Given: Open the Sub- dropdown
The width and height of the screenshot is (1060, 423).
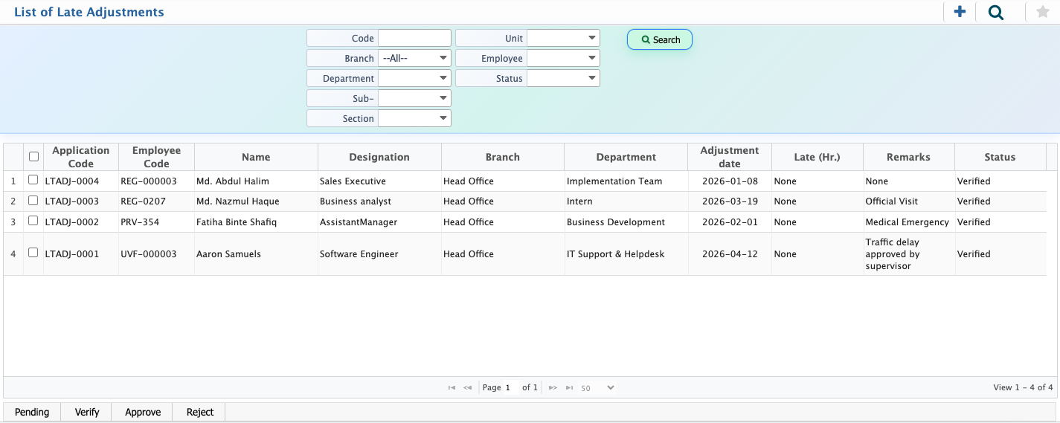Looking at the screenshot, I should 414,98.
